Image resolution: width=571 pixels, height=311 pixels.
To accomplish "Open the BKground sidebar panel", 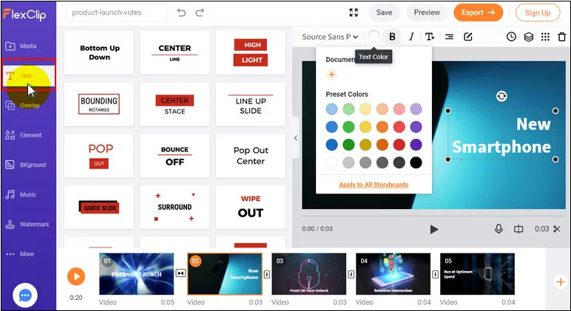I will click(25, 165).
